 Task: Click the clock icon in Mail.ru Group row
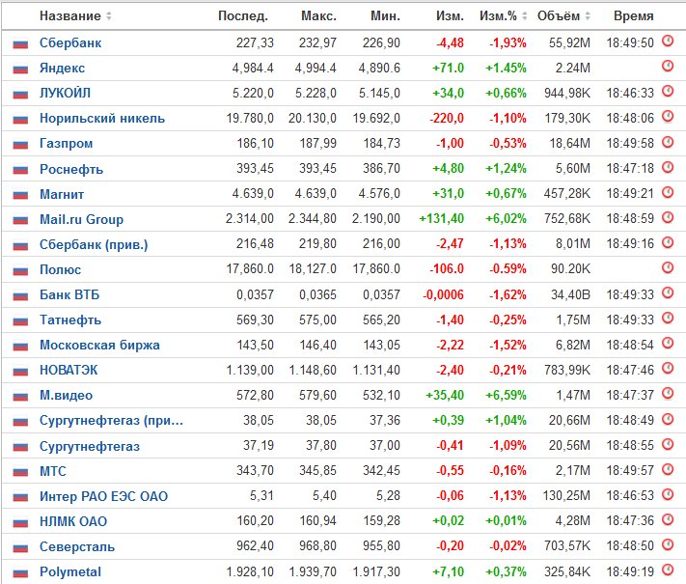click(x=668, y=217)
